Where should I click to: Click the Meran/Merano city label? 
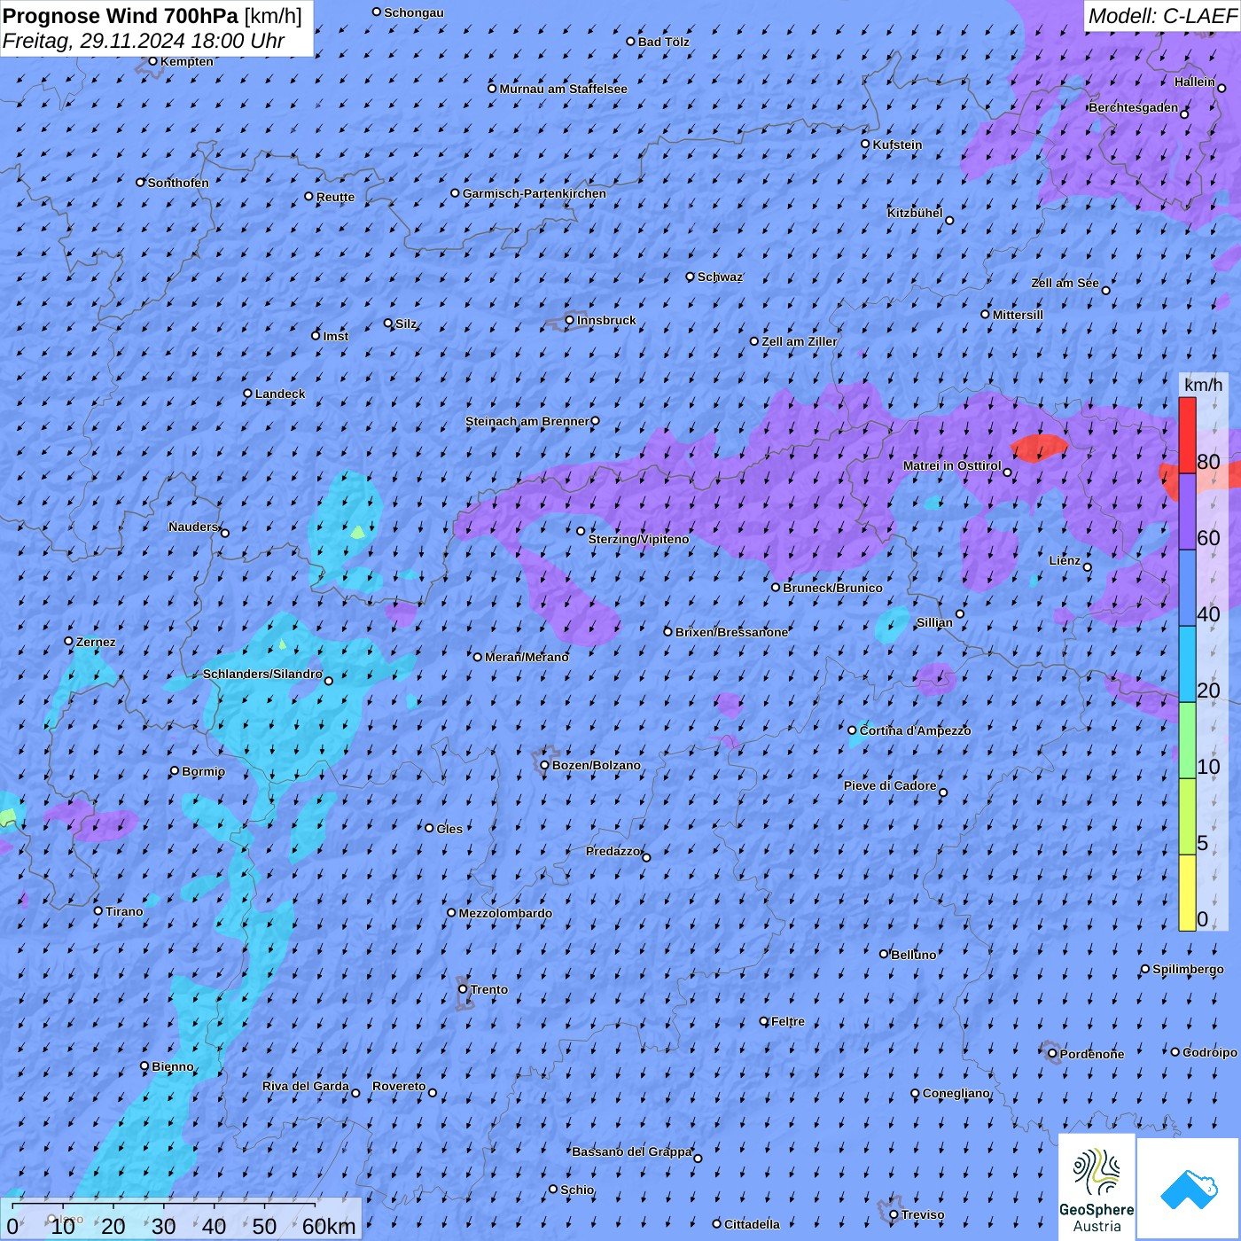coord(527,657)
